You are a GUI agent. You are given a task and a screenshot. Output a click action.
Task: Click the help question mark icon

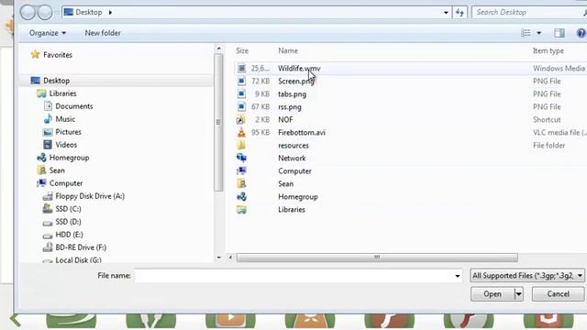click(581, 33)
